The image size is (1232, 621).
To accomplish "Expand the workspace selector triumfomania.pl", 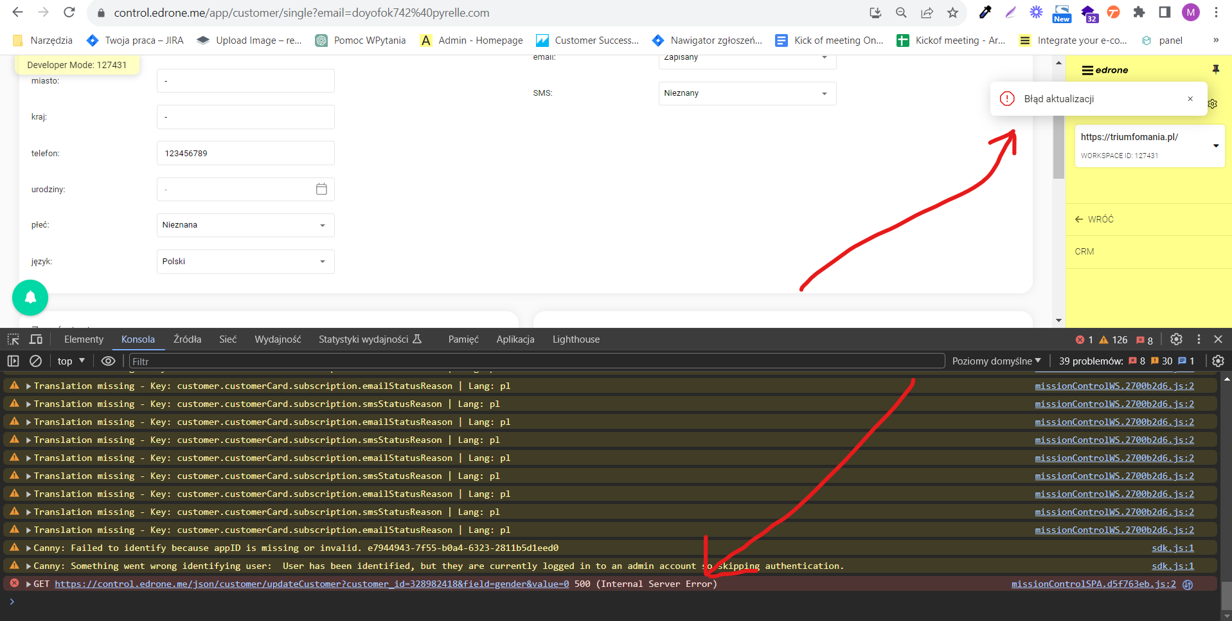I will (1150, 146).
